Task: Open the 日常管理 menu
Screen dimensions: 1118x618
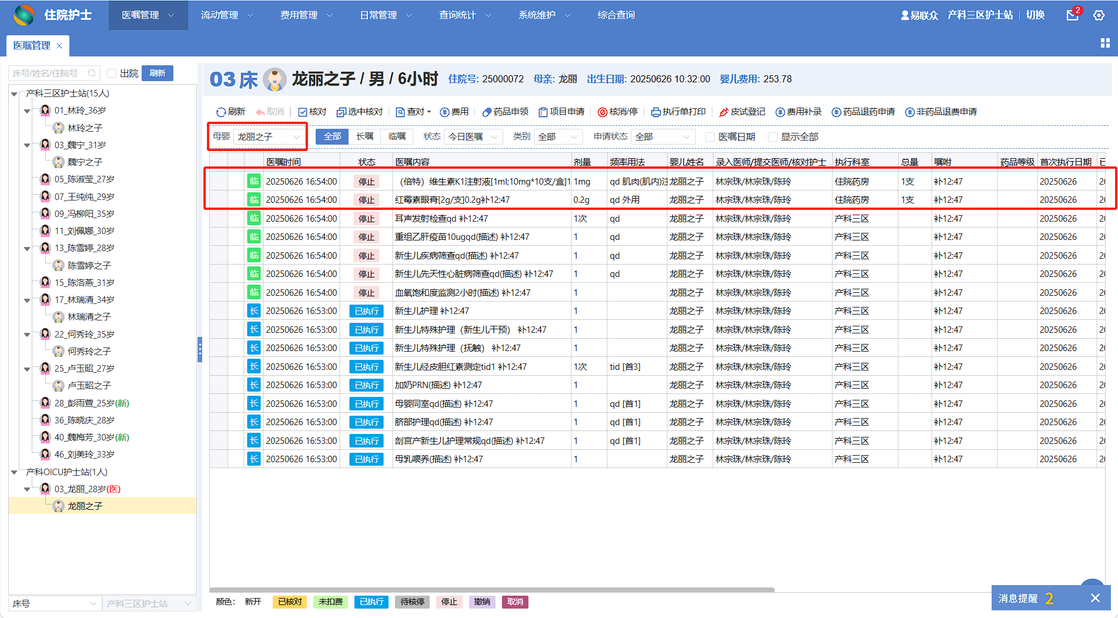Action: 386,15
